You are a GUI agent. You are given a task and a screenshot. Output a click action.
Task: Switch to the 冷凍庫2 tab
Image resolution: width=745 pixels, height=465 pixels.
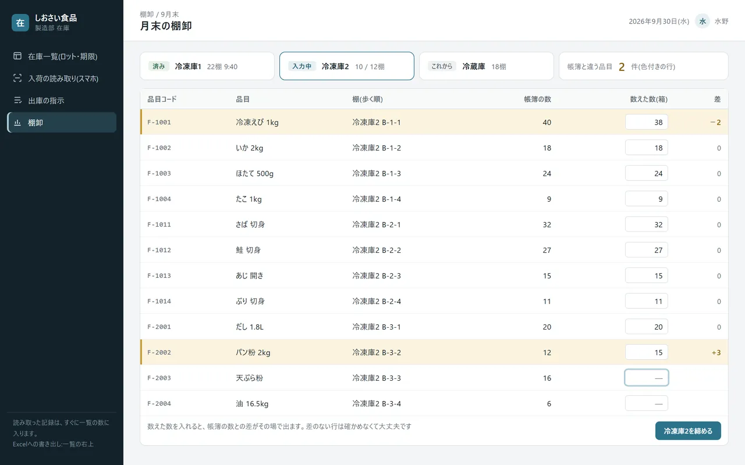[x=347, y=66]
